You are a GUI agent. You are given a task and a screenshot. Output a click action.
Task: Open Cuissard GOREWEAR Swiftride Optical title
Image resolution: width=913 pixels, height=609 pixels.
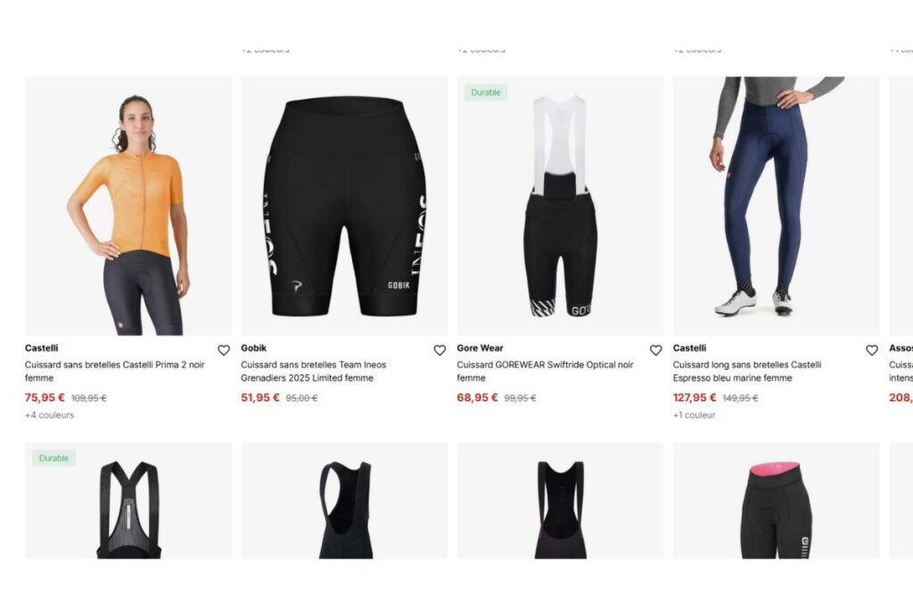click(545, 372)
